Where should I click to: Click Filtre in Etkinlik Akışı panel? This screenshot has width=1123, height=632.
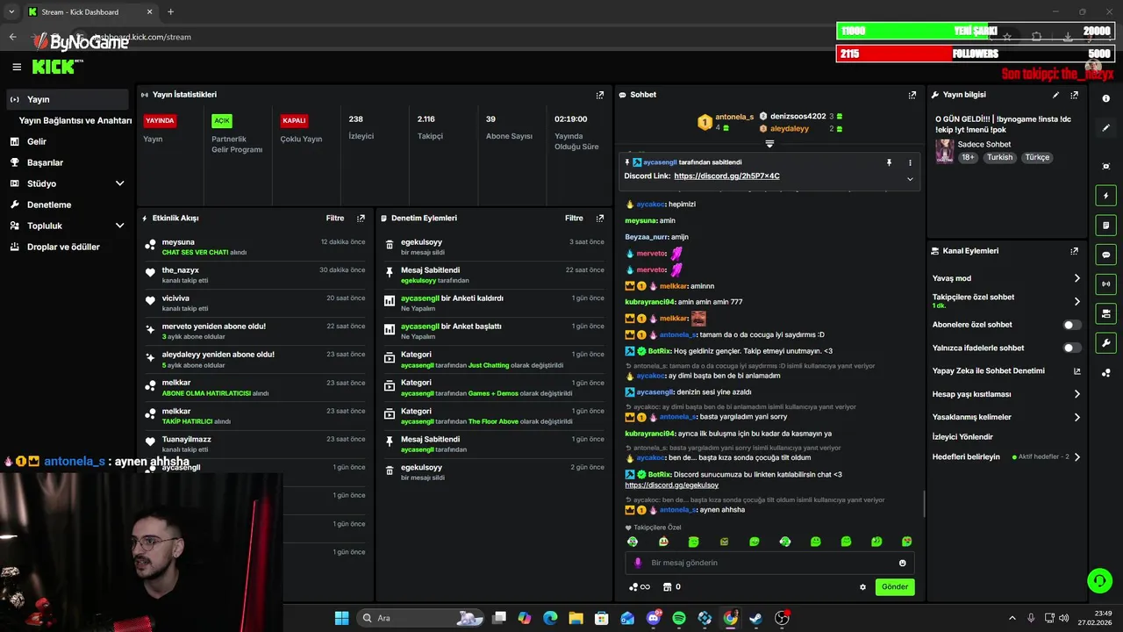coord(334,218)
